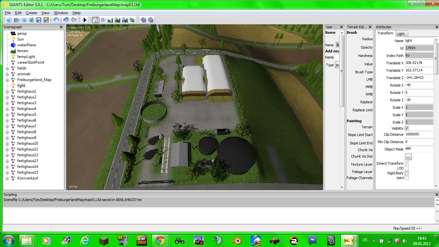Click the Name field in Attributes panel
Image resolution: width=439 pixels, height=247 pixels.
pos(419,41)
